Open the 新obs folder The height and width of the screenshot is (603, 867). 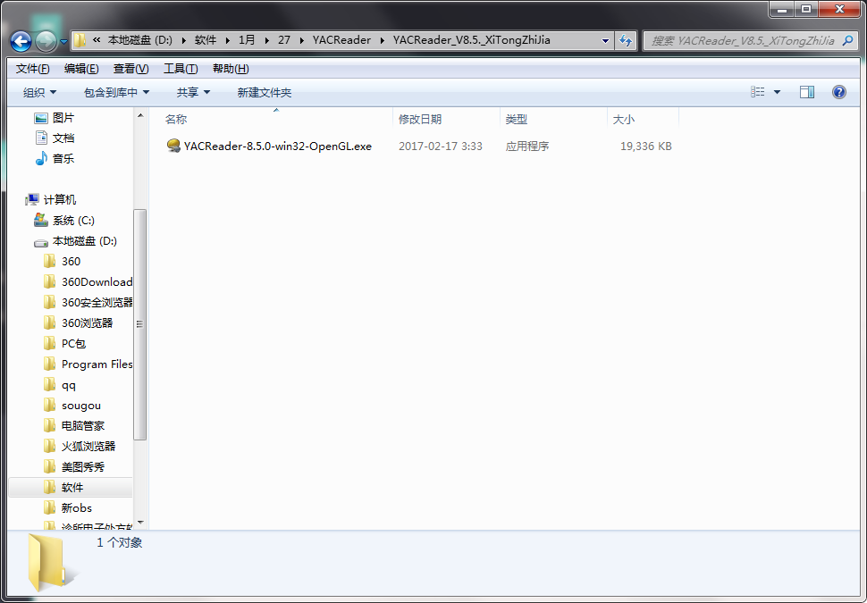point(76,507)
